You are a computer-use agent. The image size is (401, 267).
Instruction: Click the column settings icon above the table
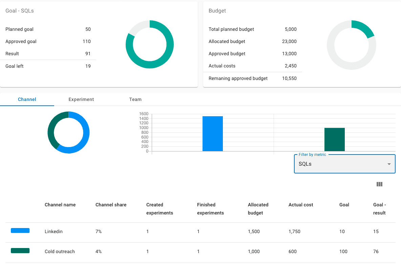pos(379,184)
